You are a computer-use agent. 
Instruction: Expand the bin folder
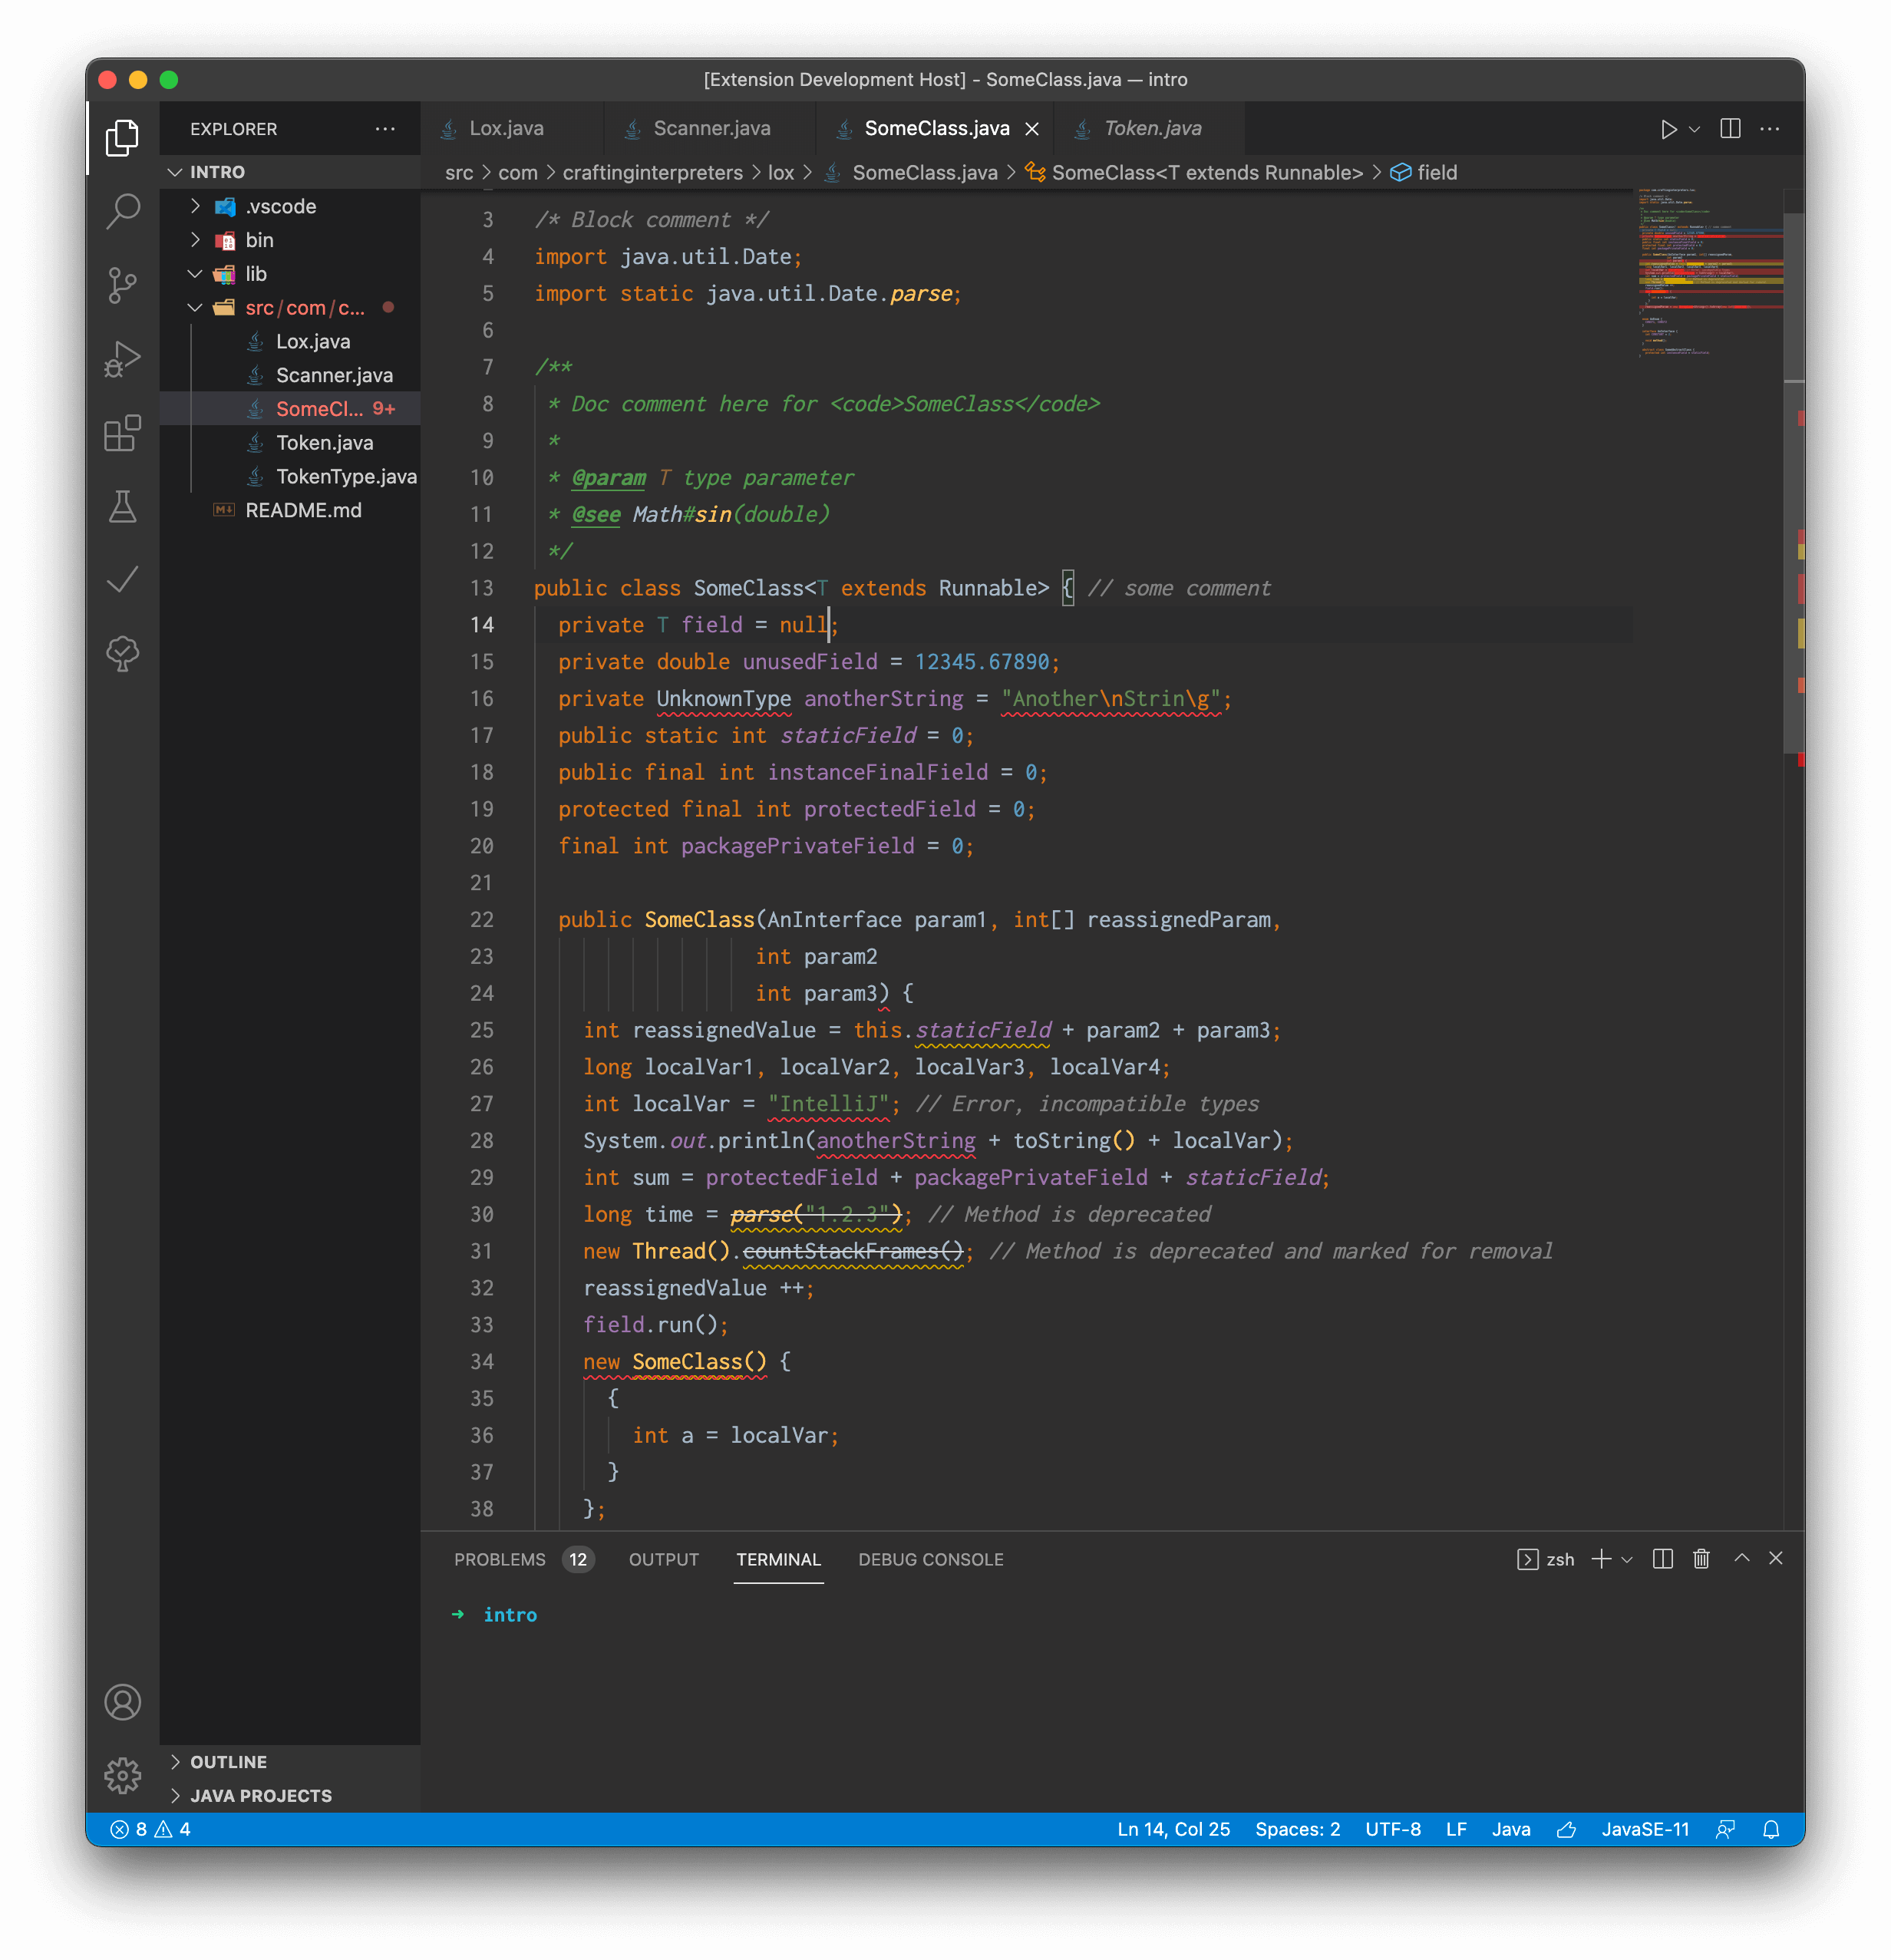pyautogui.click(x=290, y=240)
